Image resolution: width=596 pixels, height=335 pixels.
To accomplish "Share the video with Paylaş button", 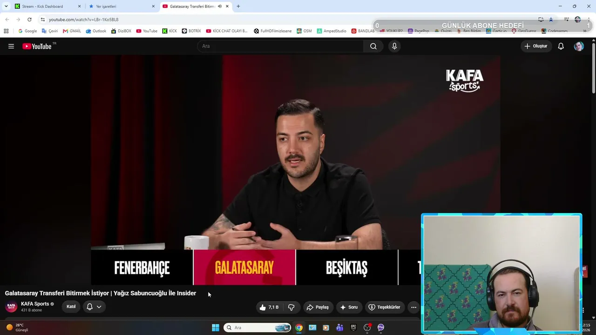I will [x=318, y=307].
